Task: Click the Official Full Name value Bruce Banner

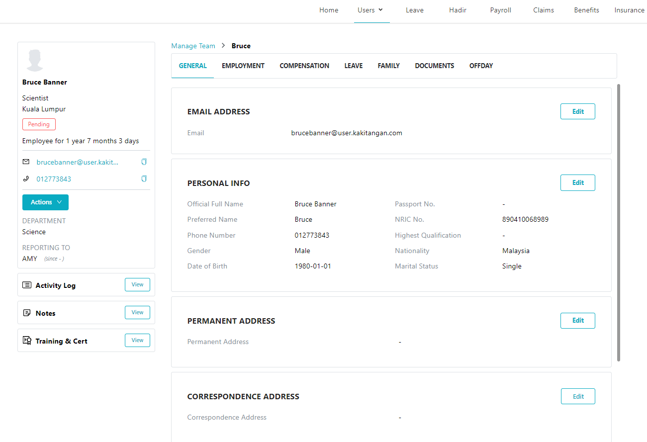Action: (x=315, y=204)
